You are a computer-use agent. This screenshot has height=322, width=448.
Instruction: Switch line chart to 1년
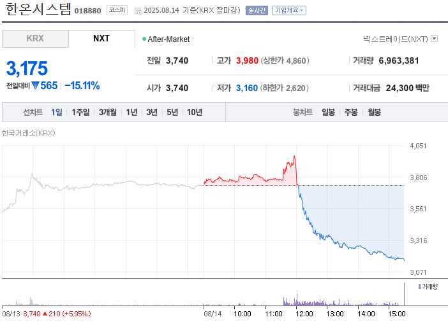(131, 112)
